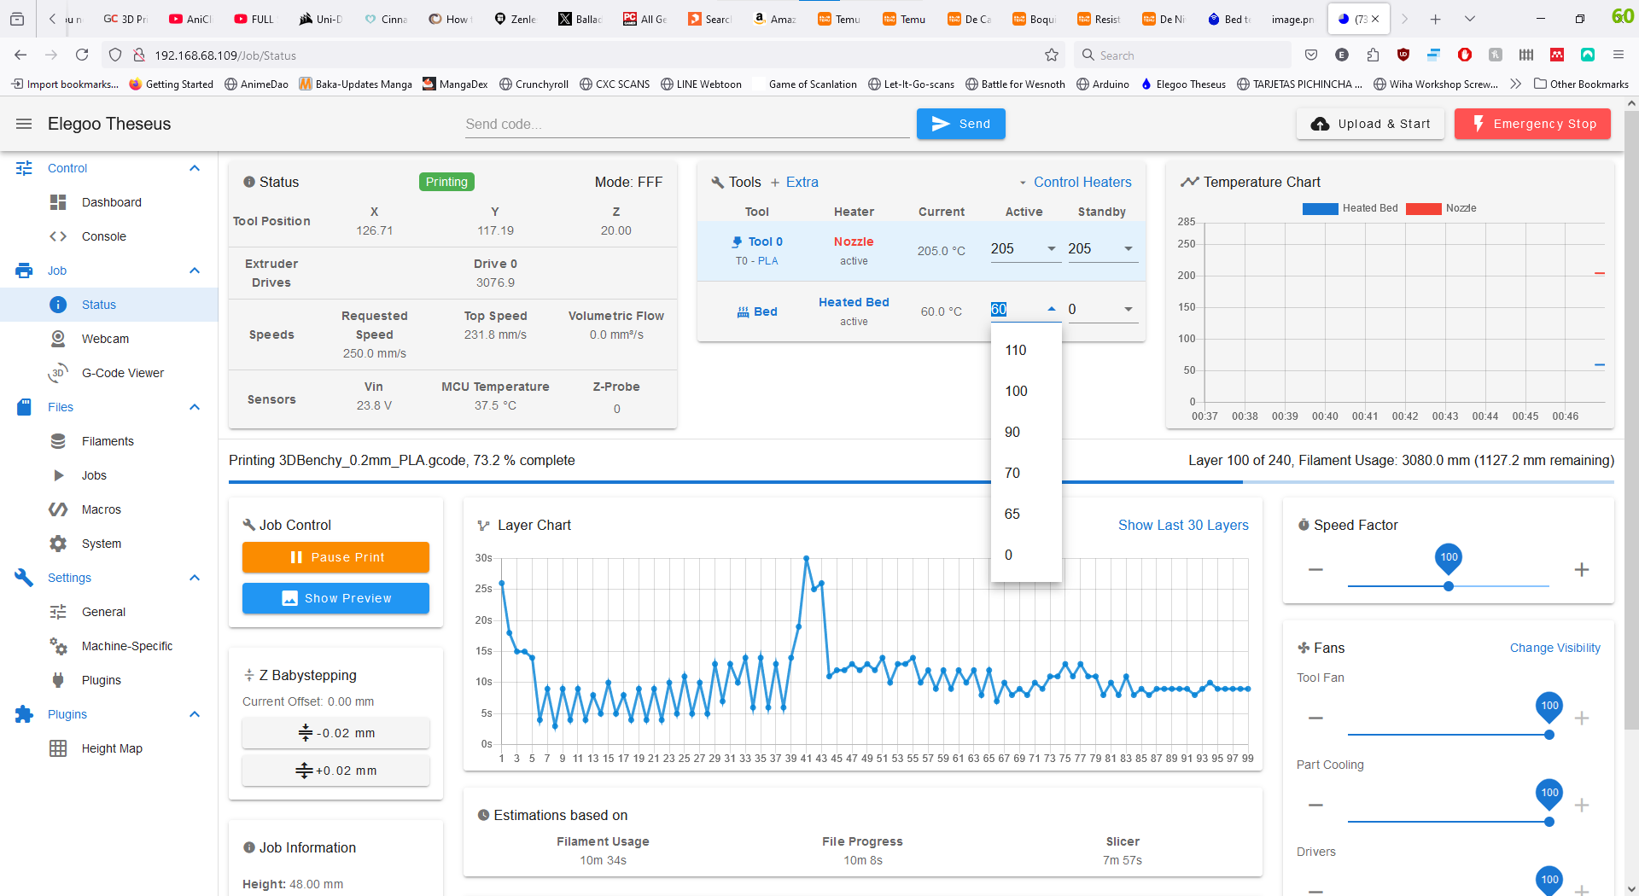Image resolution: width=1639 pixels, height=896 pixels.
Task: Click the Nozzle legend swatch
Action: [x=1423, y=208]
